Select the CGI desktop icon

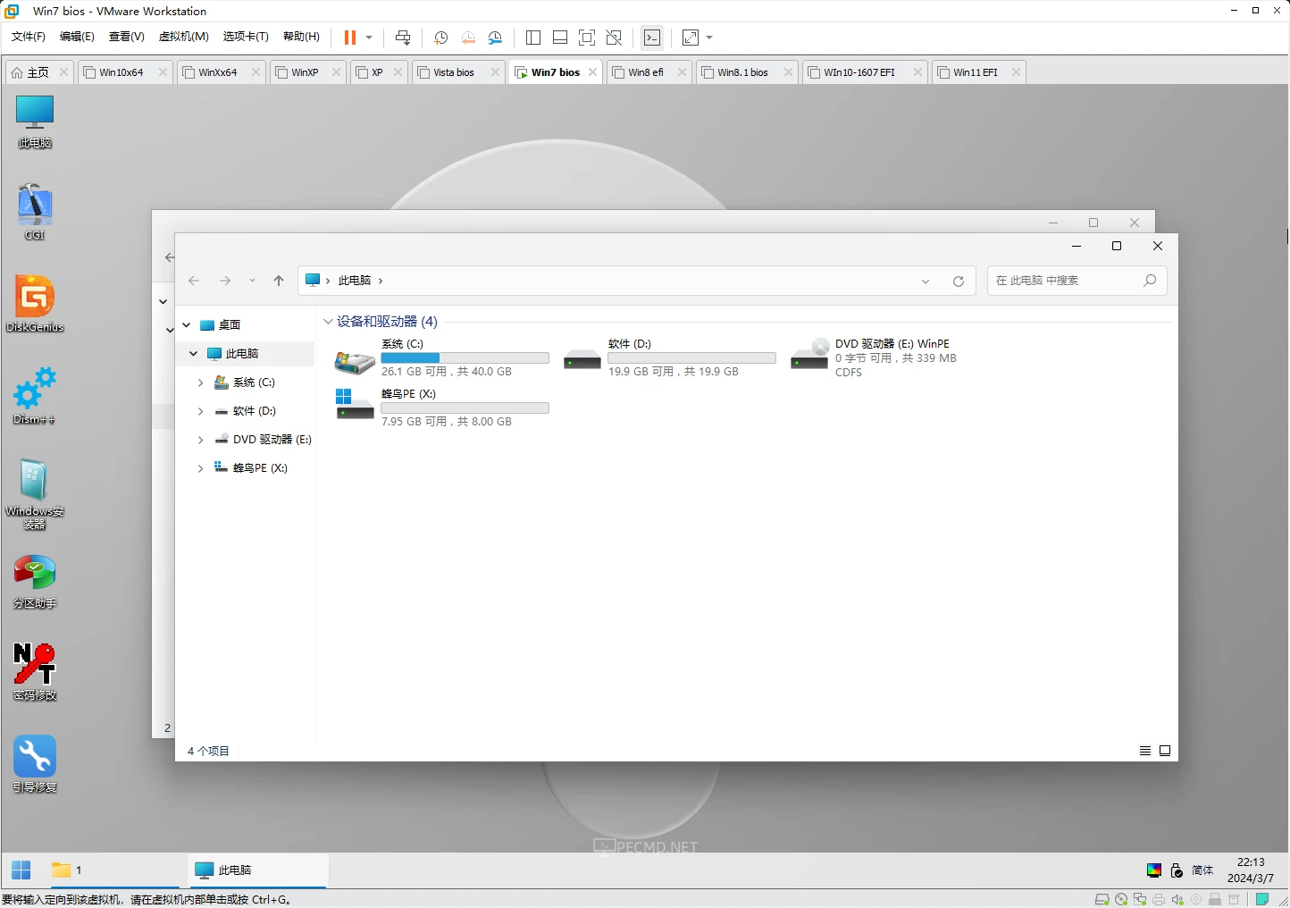coord(35,213)
